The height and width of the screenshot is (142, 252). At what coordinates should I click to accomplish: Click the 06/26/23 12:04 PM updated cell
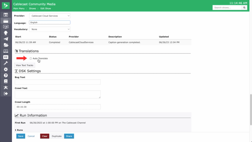169,42
